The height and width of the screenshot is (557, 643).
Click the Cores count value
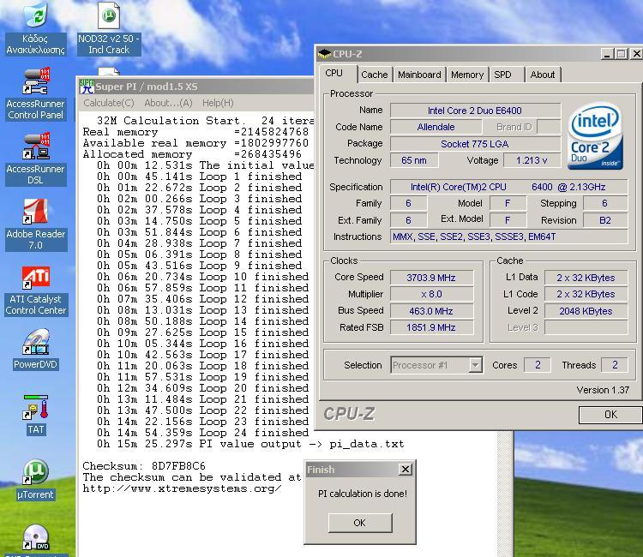tap(538, 365)
